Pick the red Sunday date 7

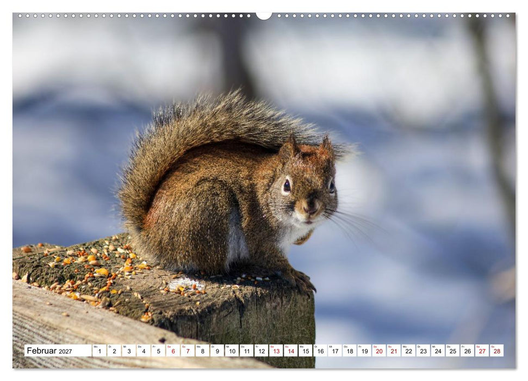(x=188, y=351)
